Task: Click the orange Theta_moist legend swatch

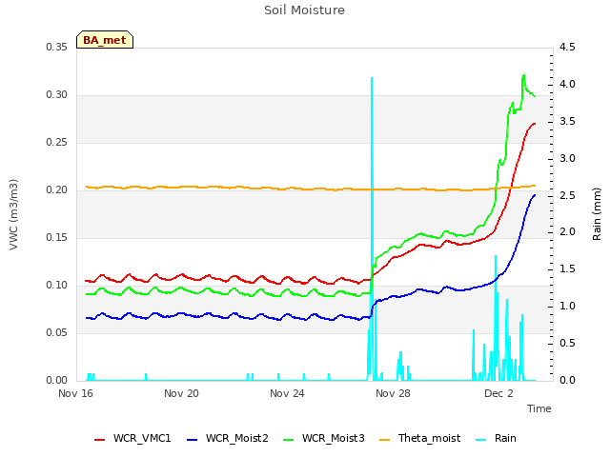Action: point(384,440)
